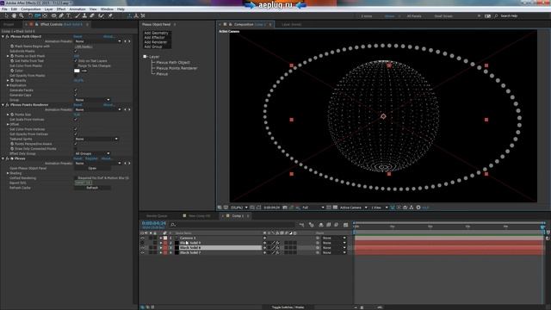Viewport: 551px width, 310px height.
Task: Select the Zoom magnifier tool
Action: [22, 15]
